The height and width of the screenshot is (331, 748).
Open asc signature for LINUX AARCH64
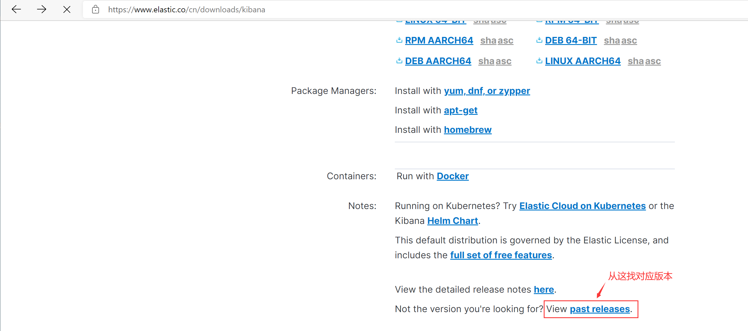[x=653, y=61]
